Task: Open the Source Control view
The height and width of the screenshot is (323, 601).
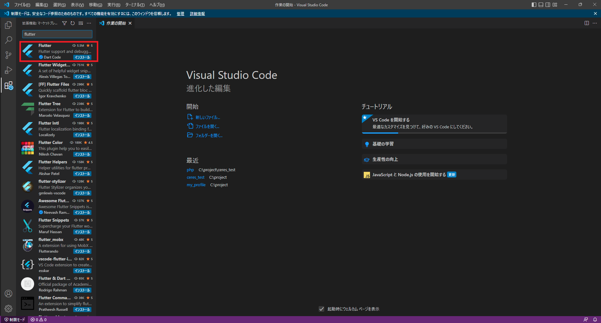Action: coord(8,55)
